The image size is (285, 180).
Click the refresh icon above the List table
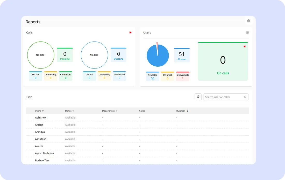point(198,97)
